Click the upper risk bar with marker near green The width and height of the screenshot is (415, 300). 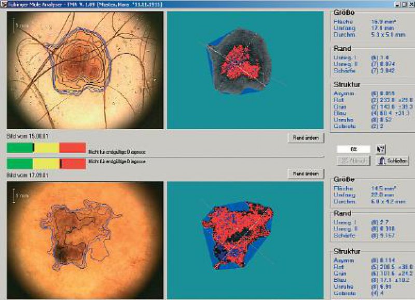(46, 148)
